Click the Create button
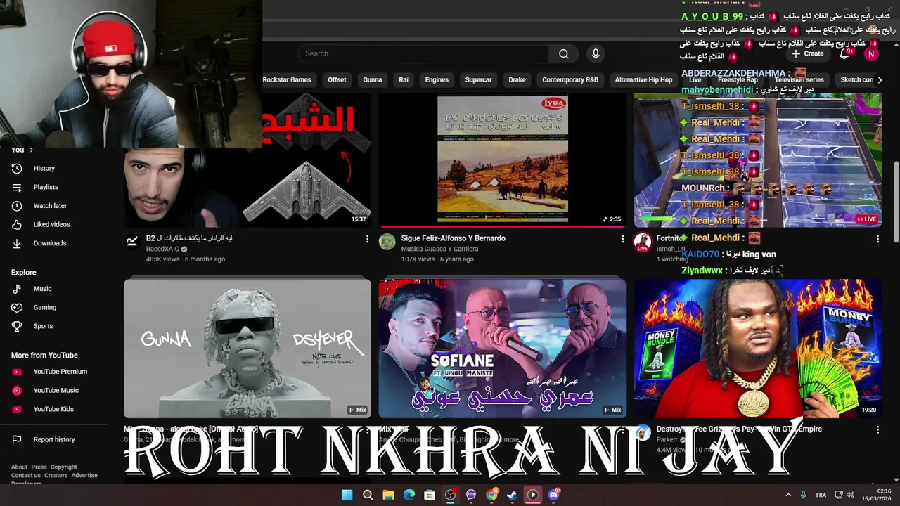 click(807, 53)
